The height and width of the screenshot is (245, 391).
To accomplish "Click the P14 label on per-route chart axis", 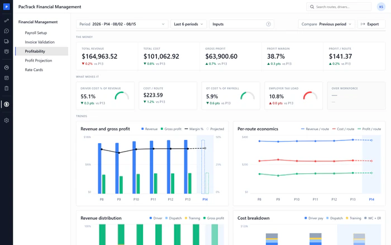I will (x=371, y=199).
